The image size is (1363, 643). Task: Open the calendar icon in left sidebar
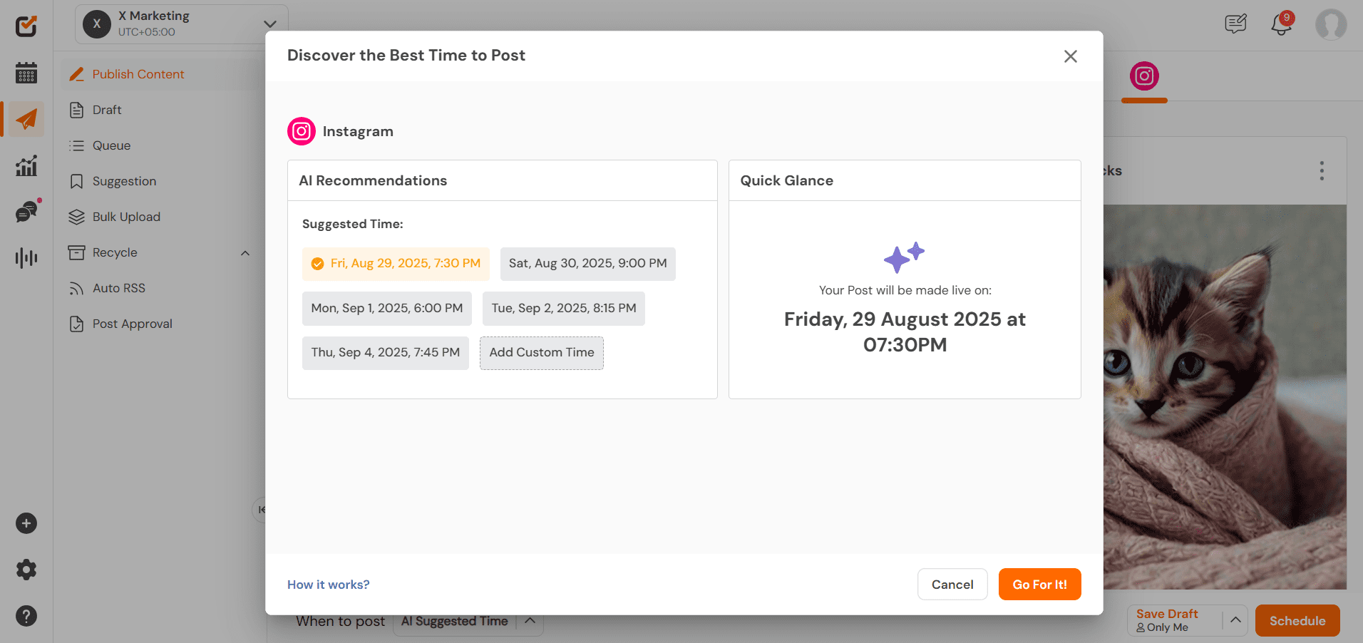pos(26,73)
